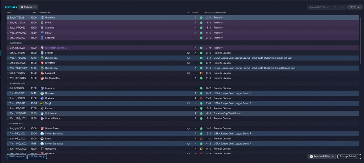Click the Liverpool club badge icon
Screen dimensions: 364x163
point(42,73)
